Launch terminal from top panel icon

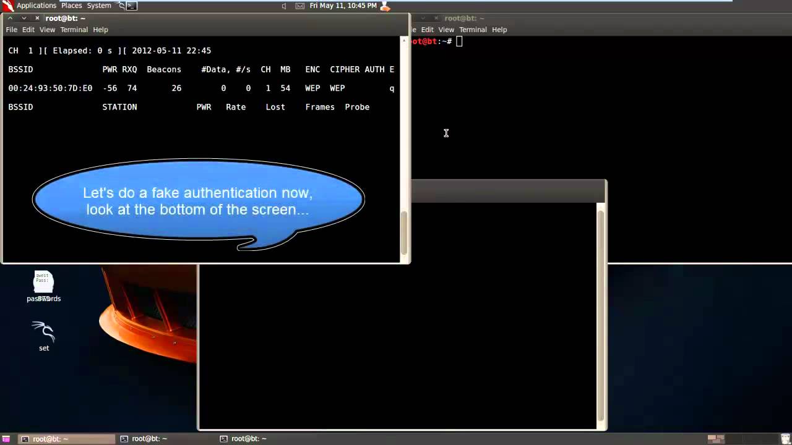tap(132, 6)
